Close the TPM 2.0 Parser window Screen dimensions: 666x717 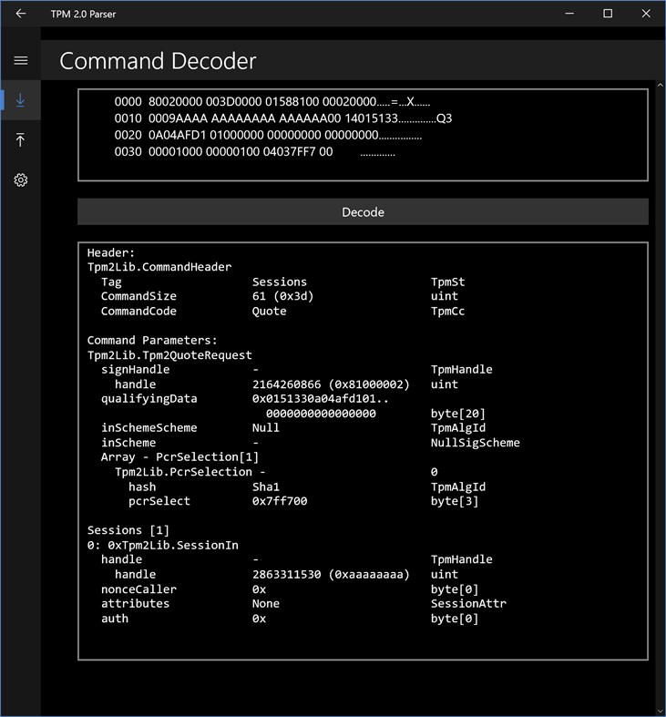point(646,14)
